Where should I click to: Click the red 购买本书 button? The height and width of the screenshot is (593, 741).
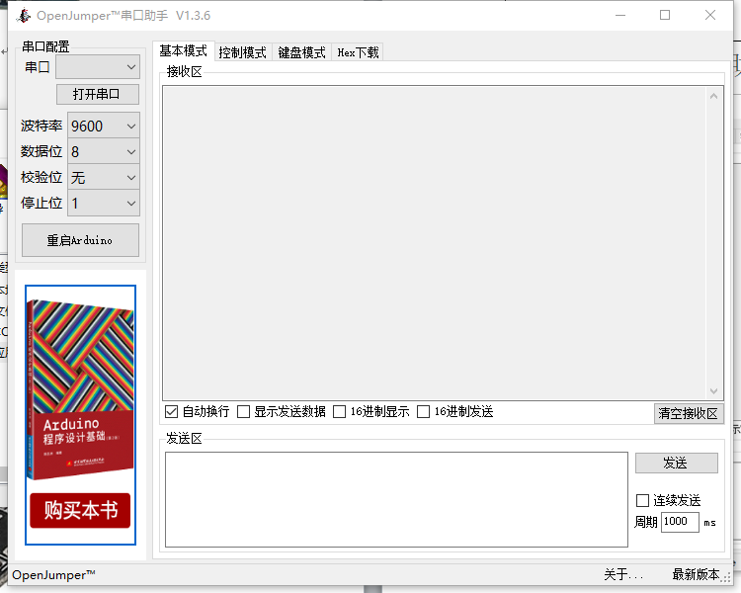80,510
